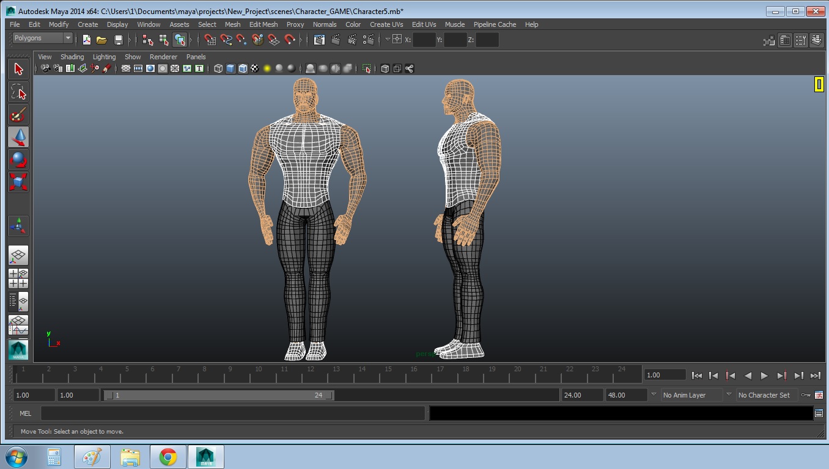Select the Scale tool in the toolbox
Screen dimensions: 829x469
point(18,182)
